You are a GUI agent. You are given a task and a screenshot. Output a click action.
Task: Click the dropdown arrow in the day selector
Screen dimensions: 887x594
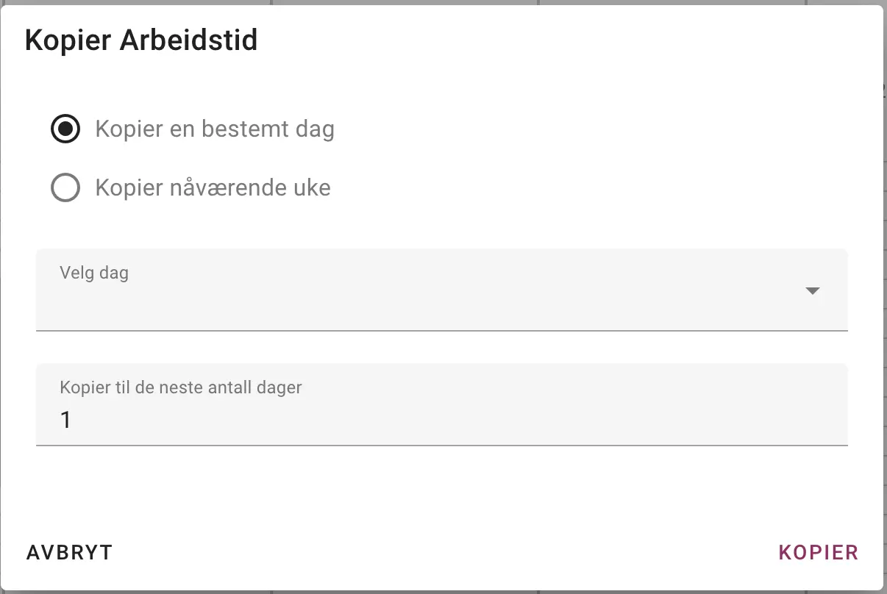812,291
